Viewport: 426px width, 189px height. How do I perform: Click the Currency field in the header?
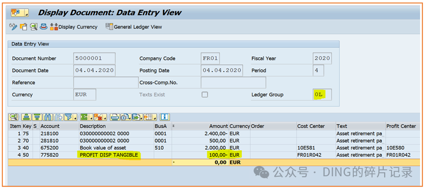(x=85, y=94)
